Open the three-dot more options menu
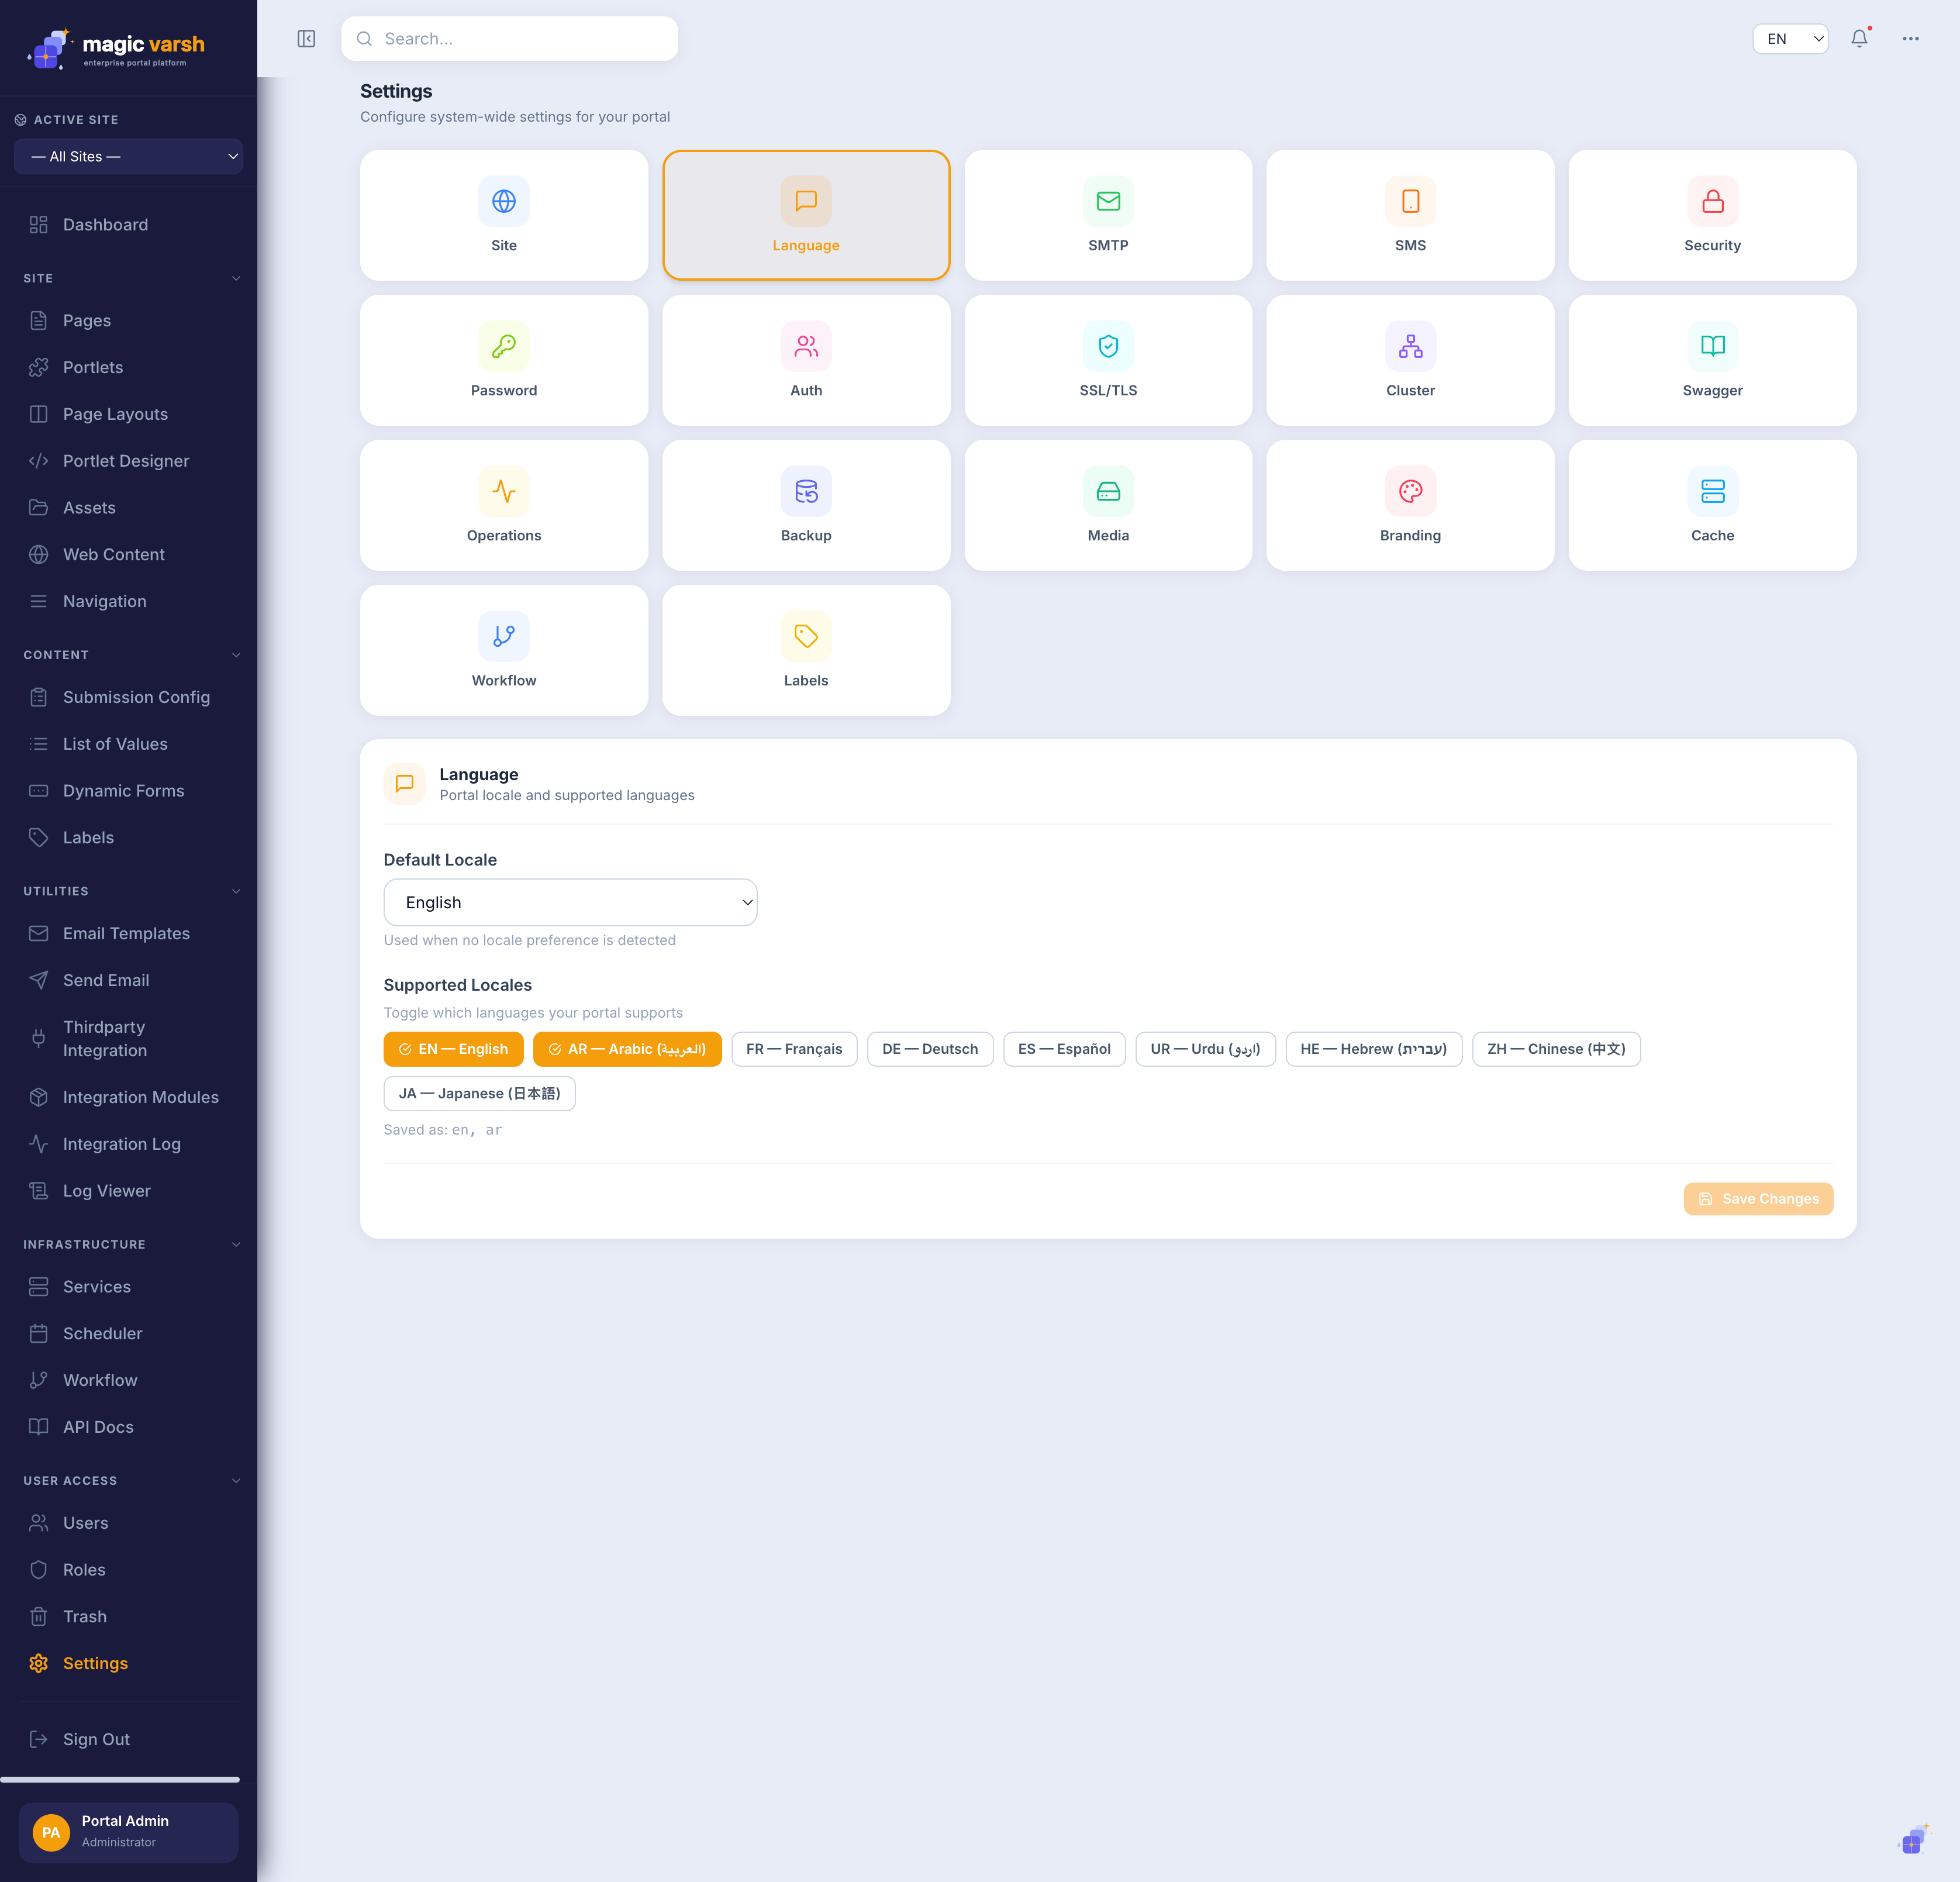1960x1882 pixels. point(1910,39)
